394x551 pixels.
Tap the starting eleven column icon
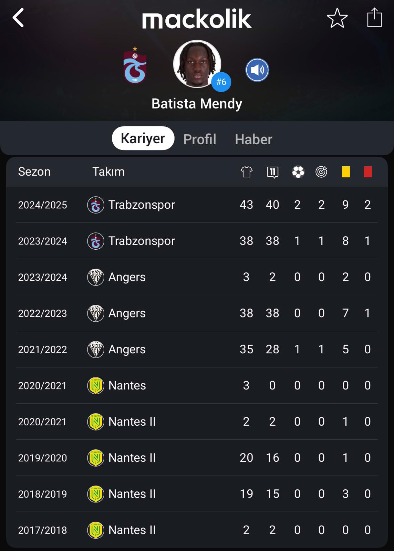click(272, 172)
